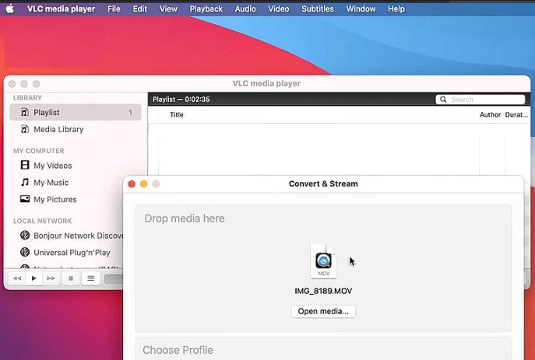This screenshot has width=535, height=360.
Task: Click the Universal Plug'n'Play globe icon
Action: point(25,252)
